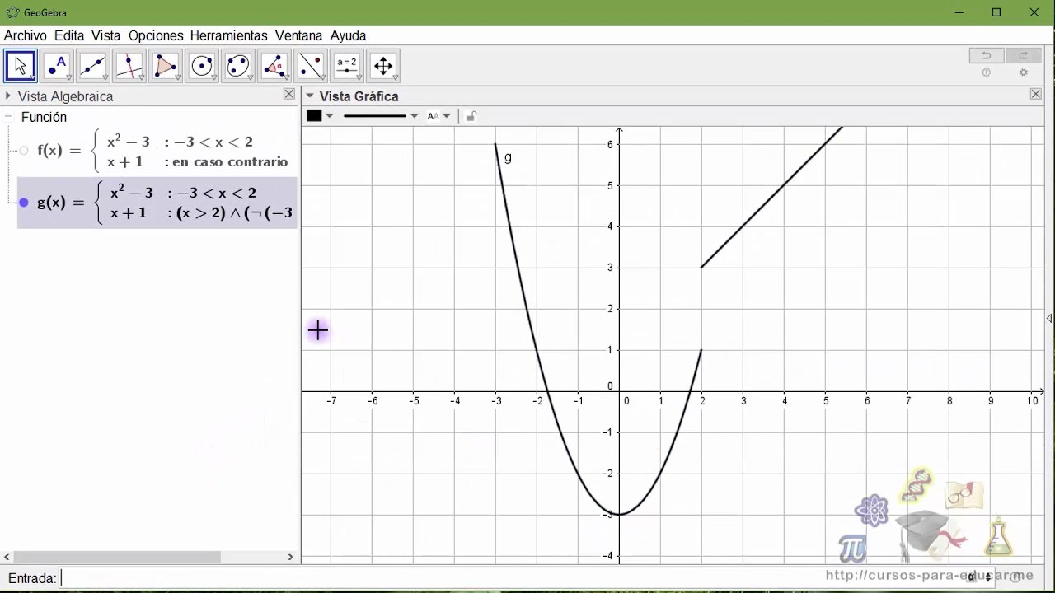Select the Move Graphics View tool
The width and height of the screenshot is (1055, 593).
[383, 66]
